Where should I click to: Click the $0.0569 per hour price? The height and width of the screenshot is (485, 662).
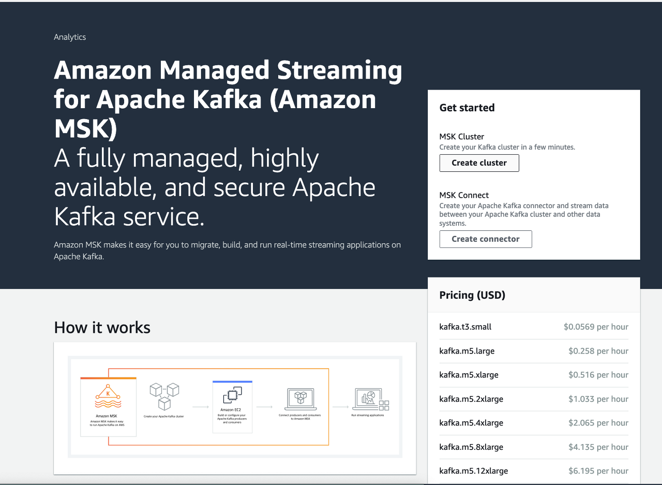596,327
